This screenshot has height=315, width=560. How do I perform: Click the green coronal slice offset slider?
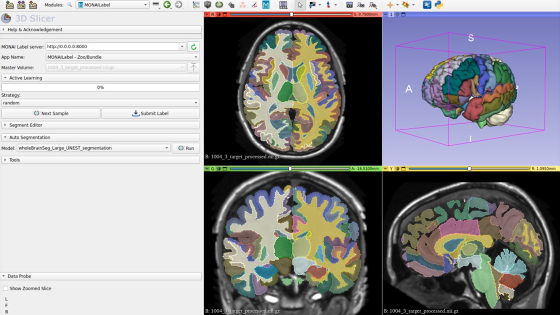290,168
